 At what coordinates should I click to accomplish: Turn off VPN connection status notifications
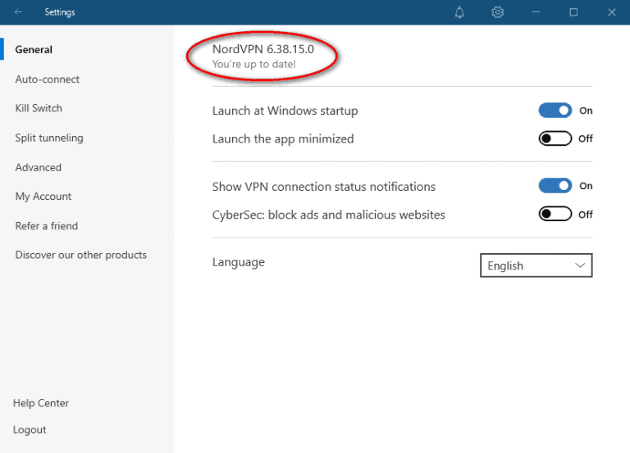pyautogui.click(x=555, y=186)
